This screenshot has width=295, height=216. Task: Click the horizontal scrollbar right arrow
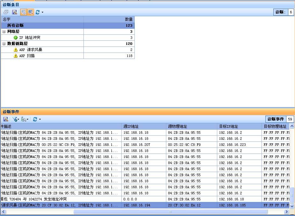click(287, 212)
